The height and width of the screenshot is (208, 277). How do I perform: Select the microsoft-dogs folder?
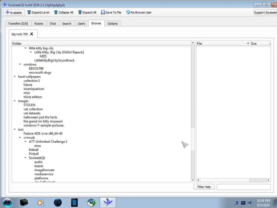[x=40, y=73]
